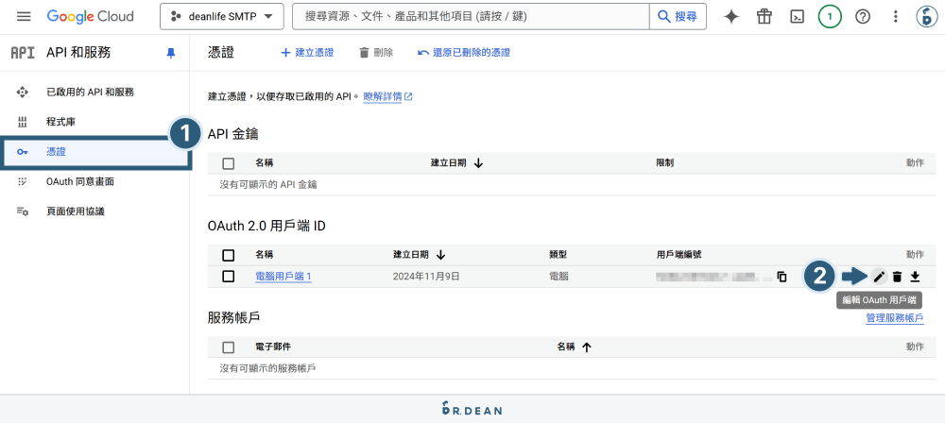This screenshot has height=423, width=945.
Task: Click the 用戶端編號 column header
Action: (679, 256)
